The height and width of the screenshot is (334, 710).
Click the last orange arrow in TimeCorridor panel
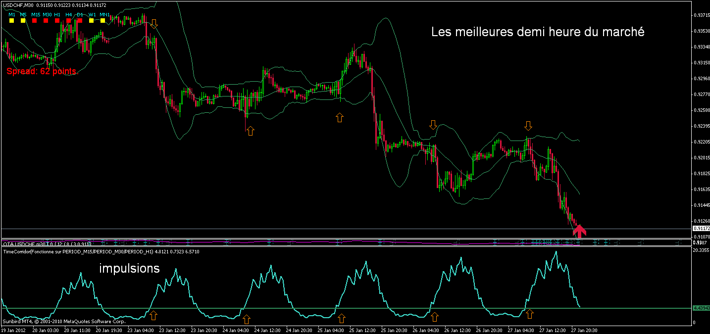click(530, 314)
